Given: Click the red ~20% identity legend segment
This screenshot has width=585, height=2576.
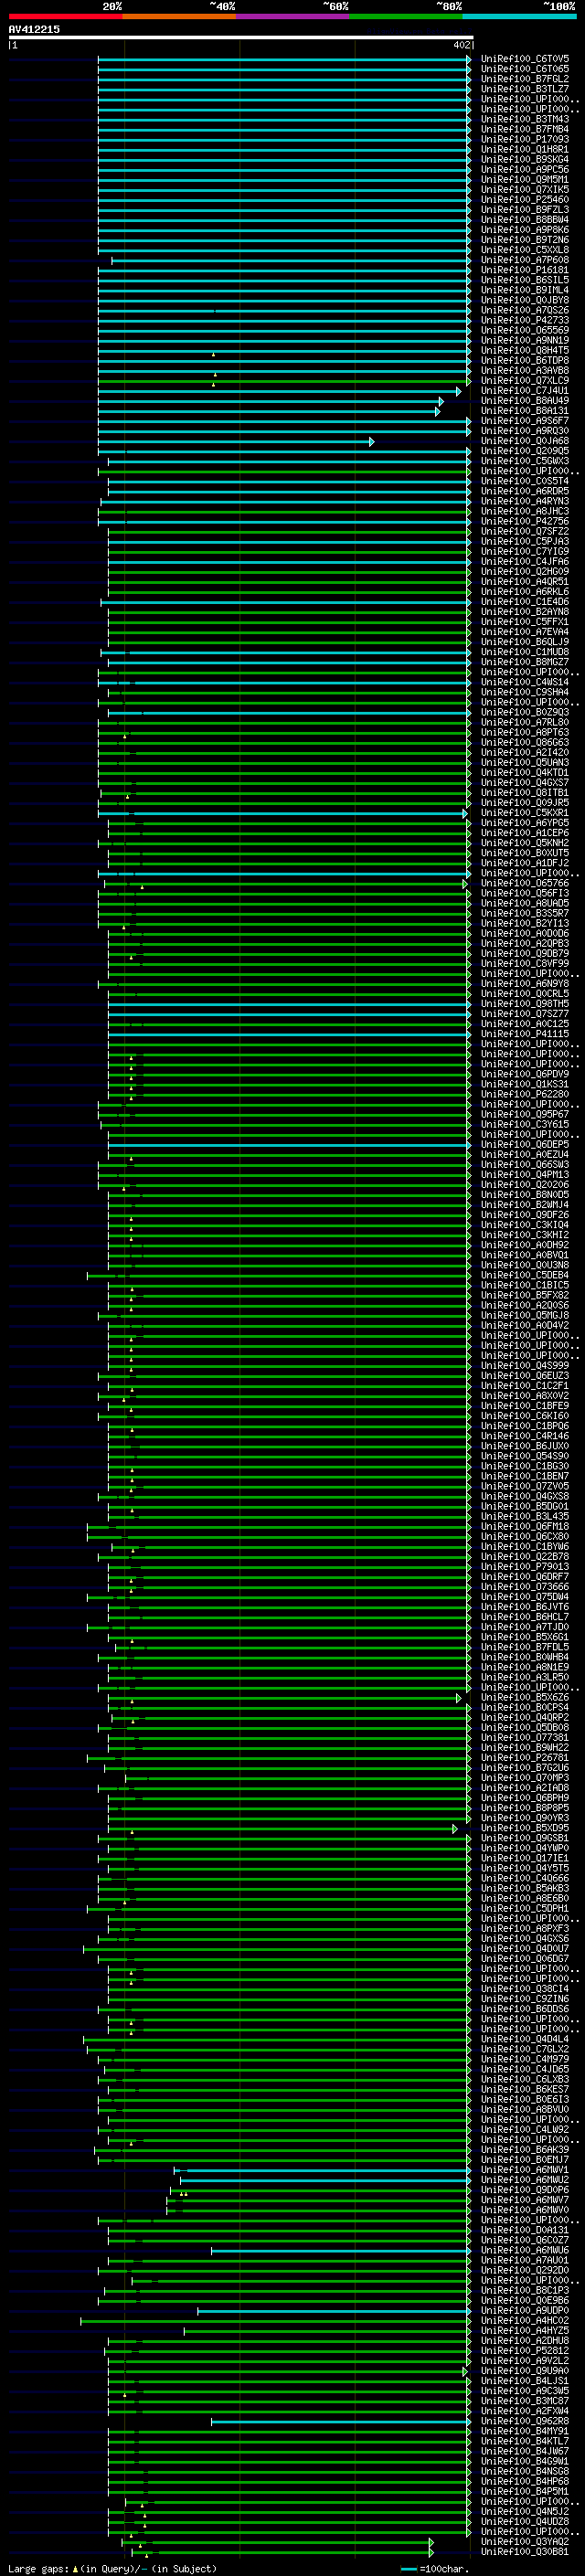Looking at the screenshot, I should coord(65,16).
